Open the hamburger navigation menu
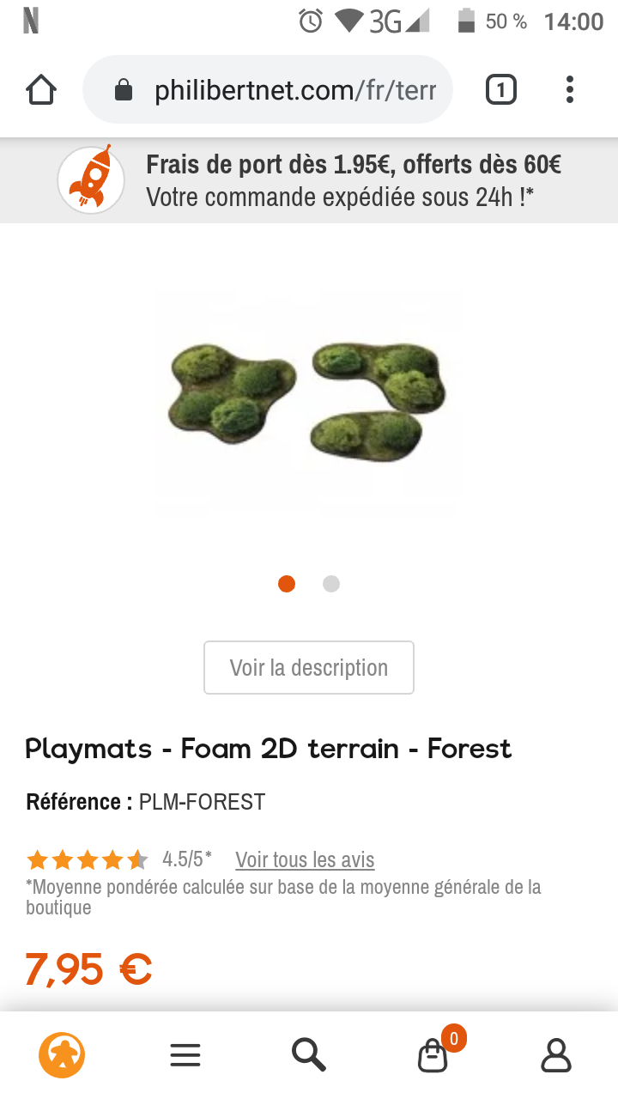Viewport: 618px width, 1099px height. (185, 1055)
